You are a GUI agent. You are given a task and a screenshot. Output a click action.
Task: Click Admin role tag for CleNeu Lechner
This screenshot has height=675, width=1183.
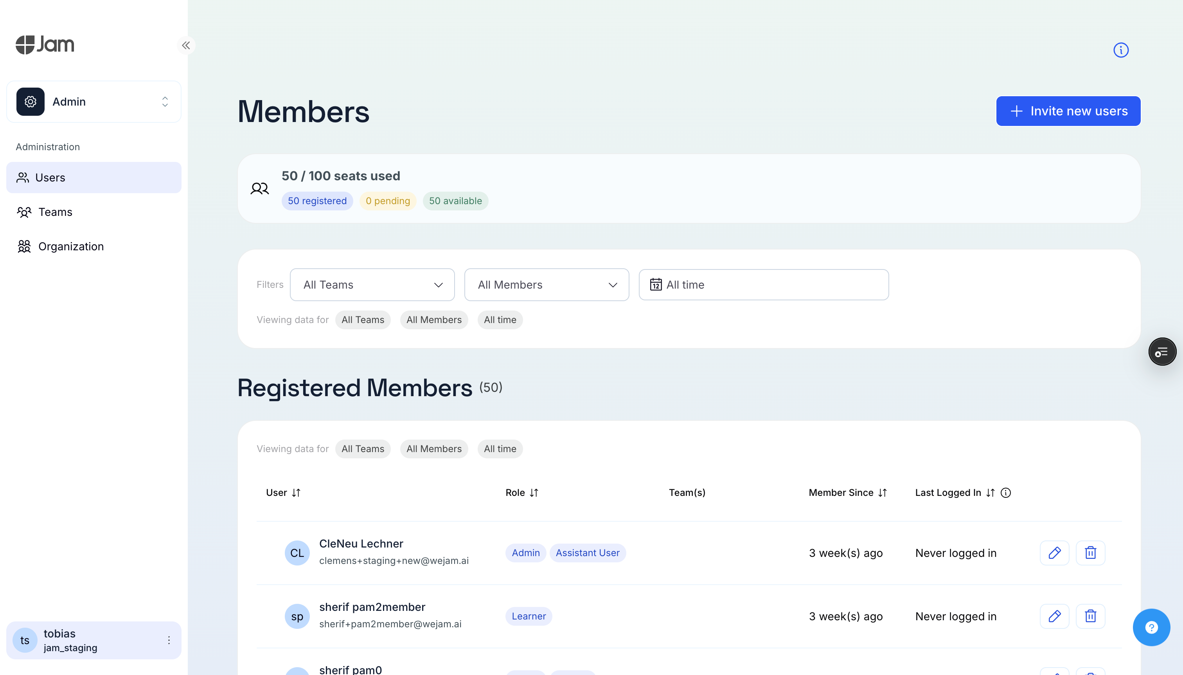[x=526, y=553]
